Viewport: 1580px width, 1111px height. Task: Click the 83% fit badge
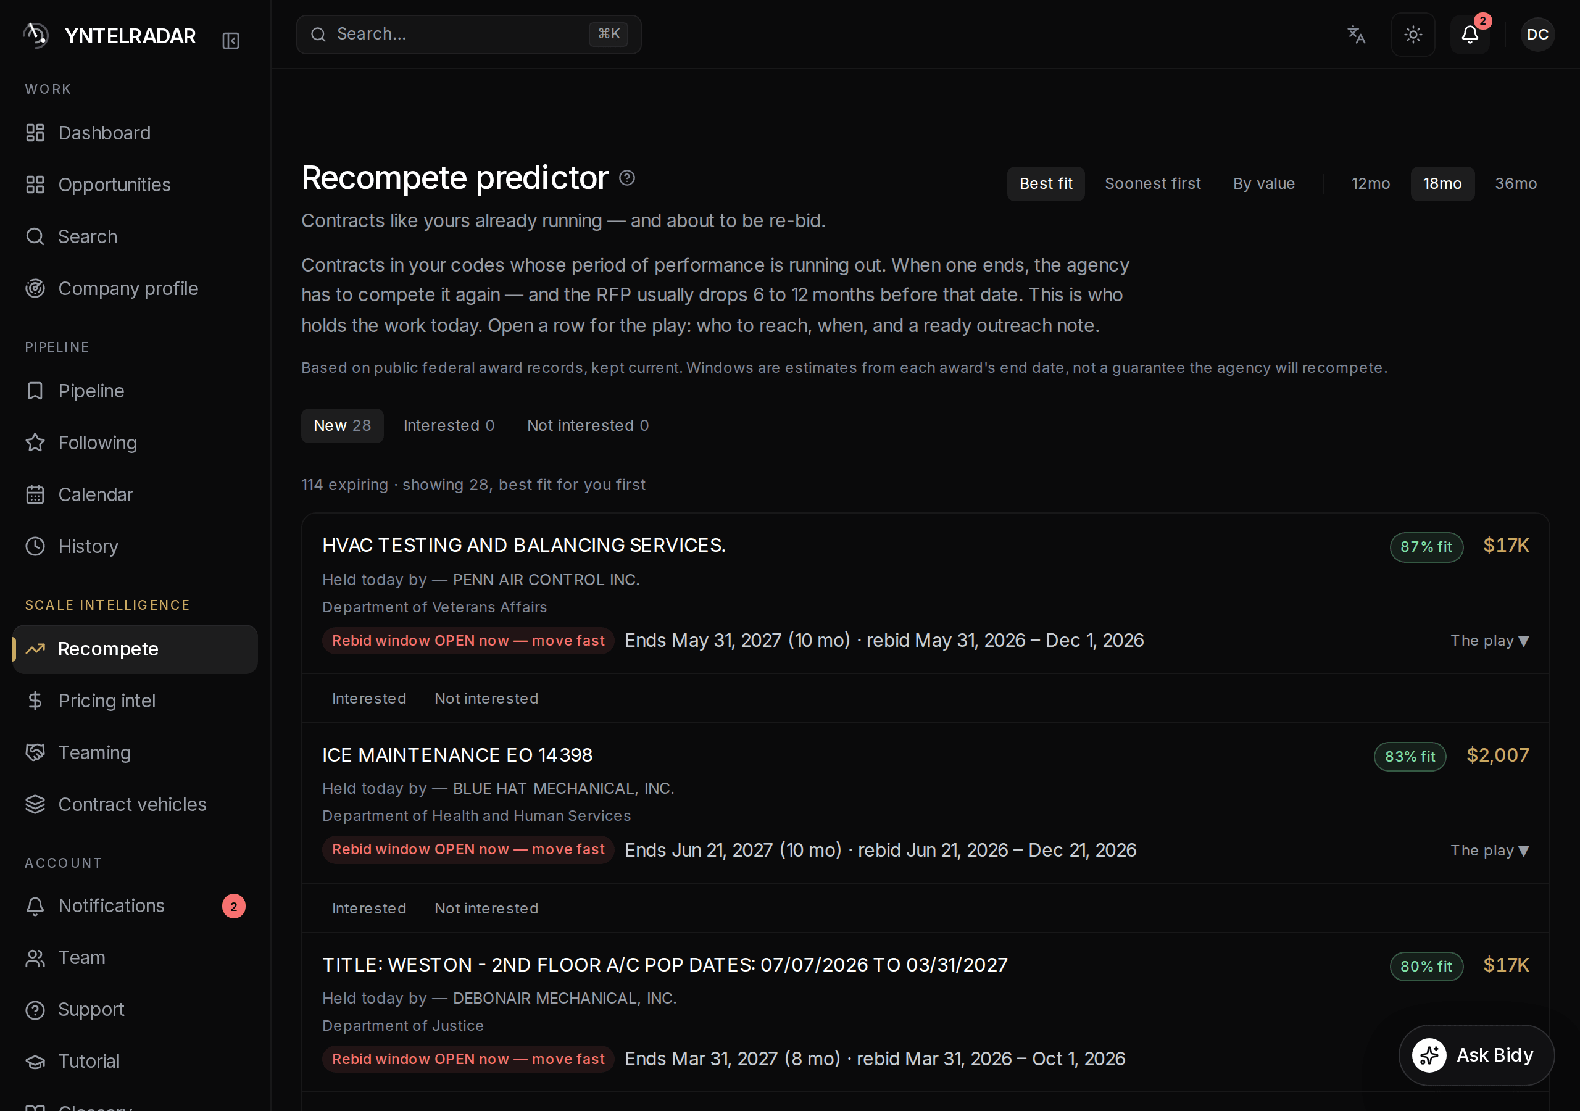click(x=1410, y=757)
